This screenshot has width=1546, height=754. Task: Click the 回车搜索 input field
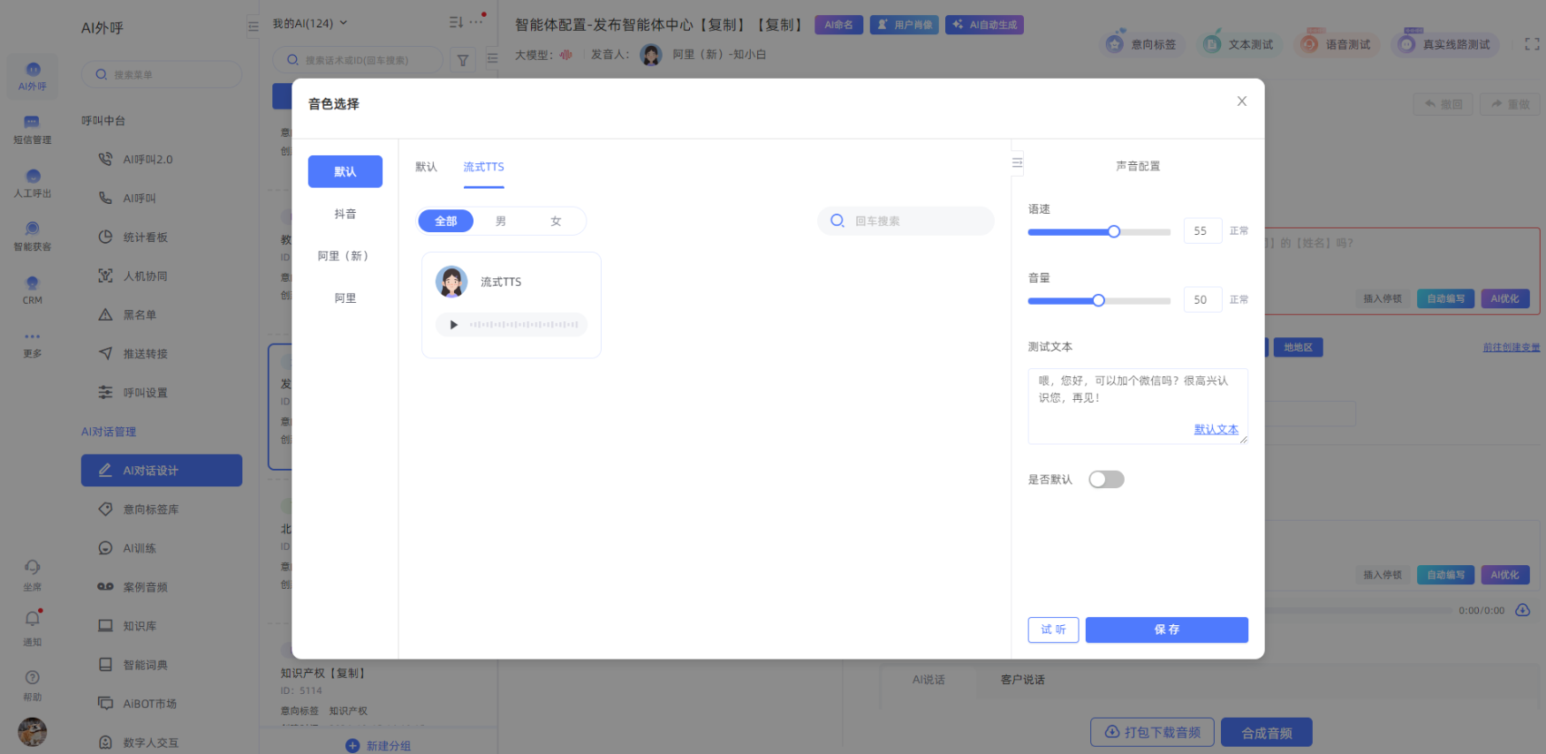point(919,221)
